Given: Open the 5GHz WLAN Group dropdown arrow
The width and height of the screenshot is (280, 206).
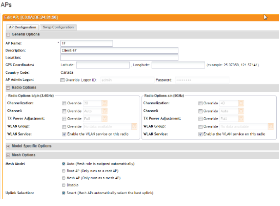Looking at the screenshot, I should tap(271, 126).
